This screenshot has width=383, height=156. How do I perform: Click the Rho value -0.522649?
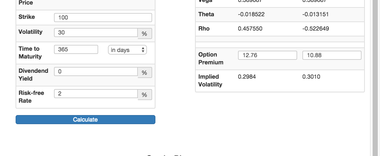pos(315,29)
